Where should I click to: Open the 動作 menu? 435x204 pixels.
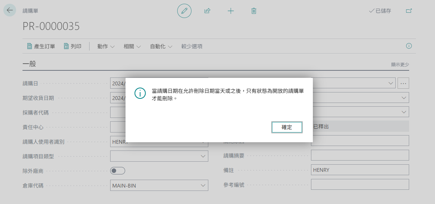pos(106,46)
